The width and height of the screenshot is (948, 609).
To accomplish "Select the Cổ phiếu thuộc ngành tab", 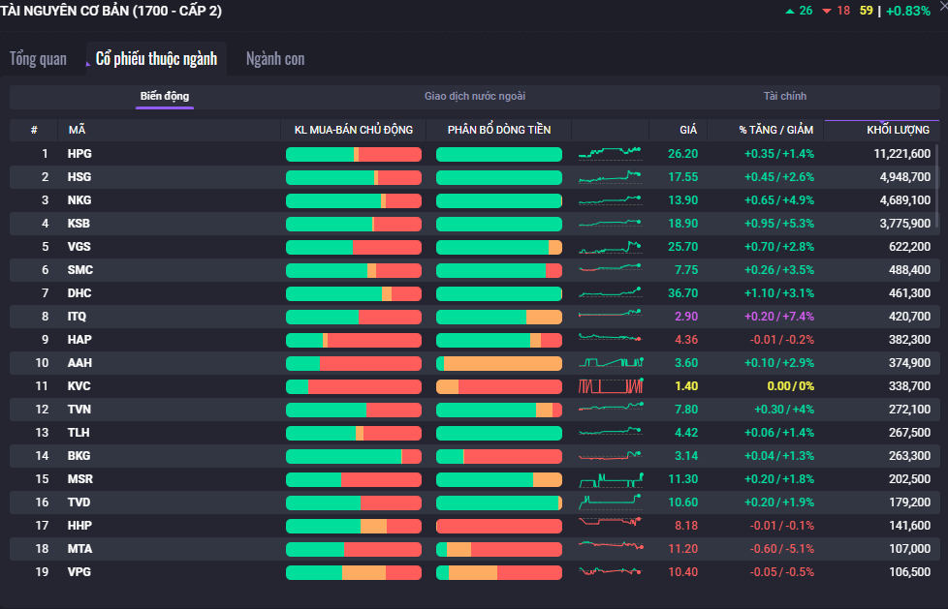I will 156,59.
